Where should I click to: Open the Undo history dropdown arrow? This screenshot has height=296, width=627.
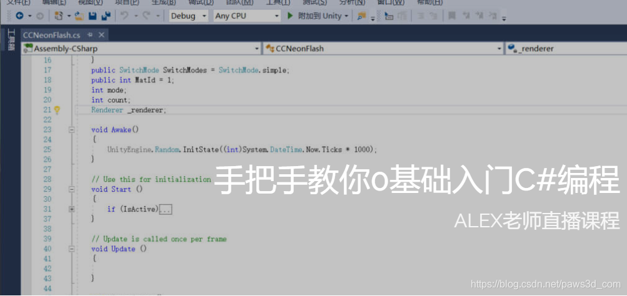point(136,16)
